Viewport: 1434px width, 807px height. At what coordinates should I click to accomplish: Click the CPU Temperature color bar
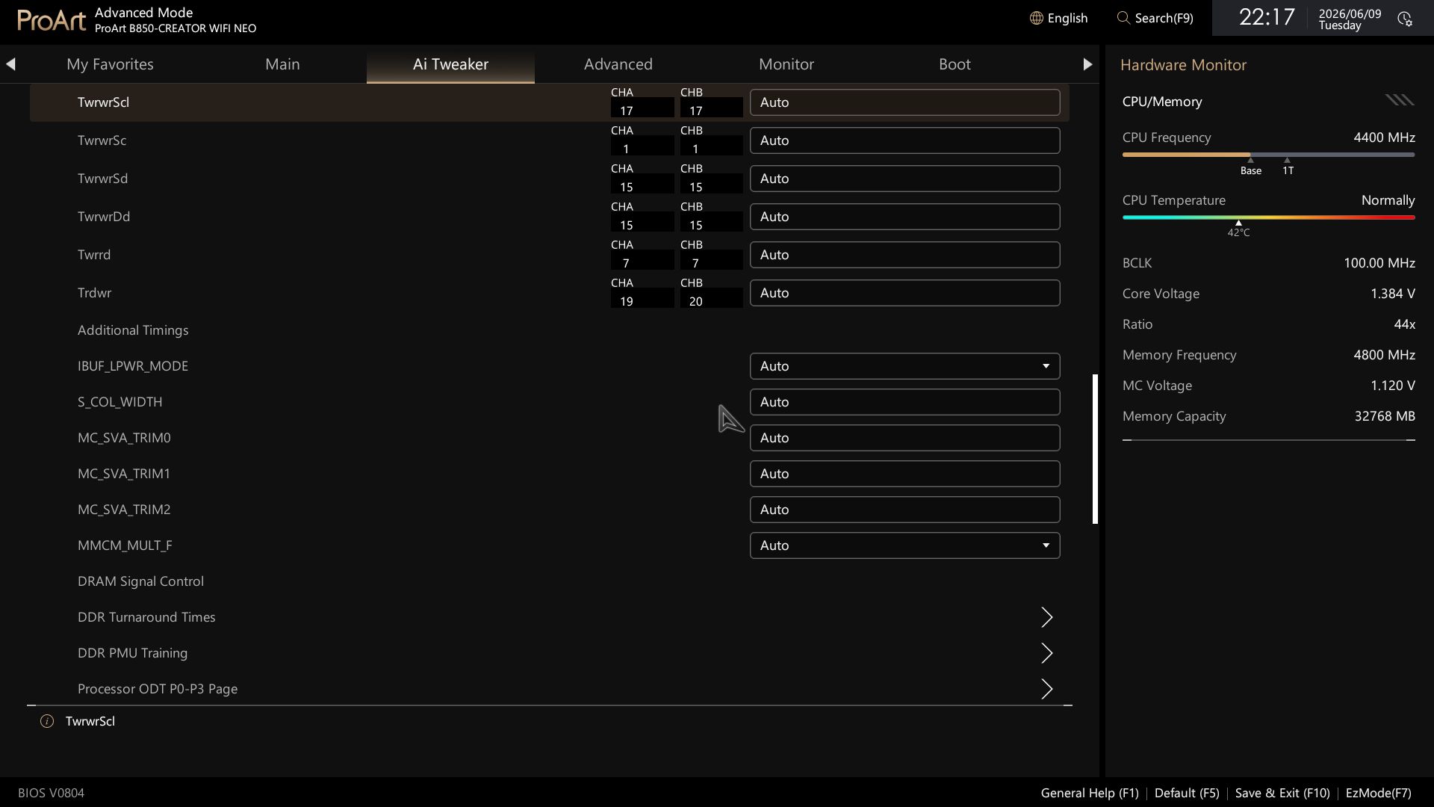pos(1268,217)
